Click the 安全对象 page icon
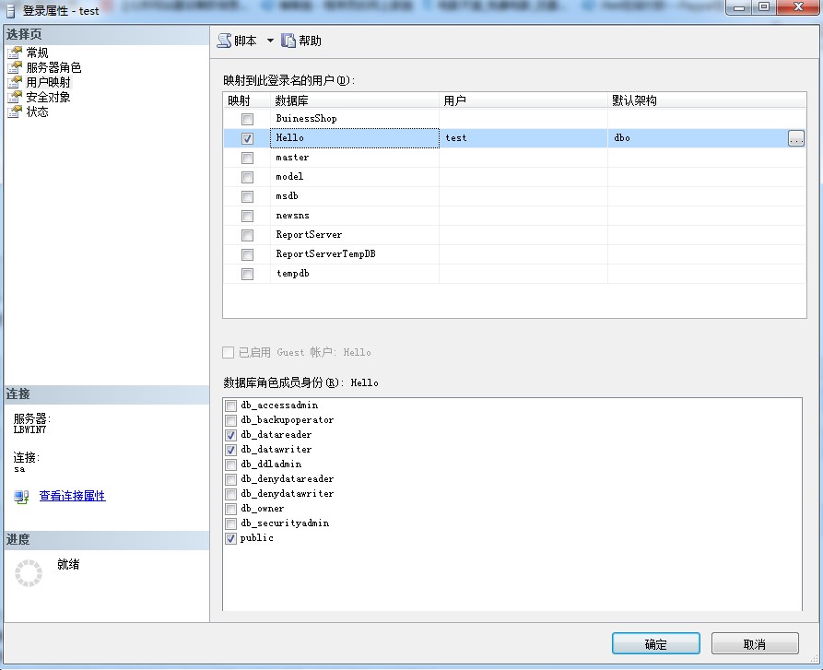823x670 pixels. point(16,97)
